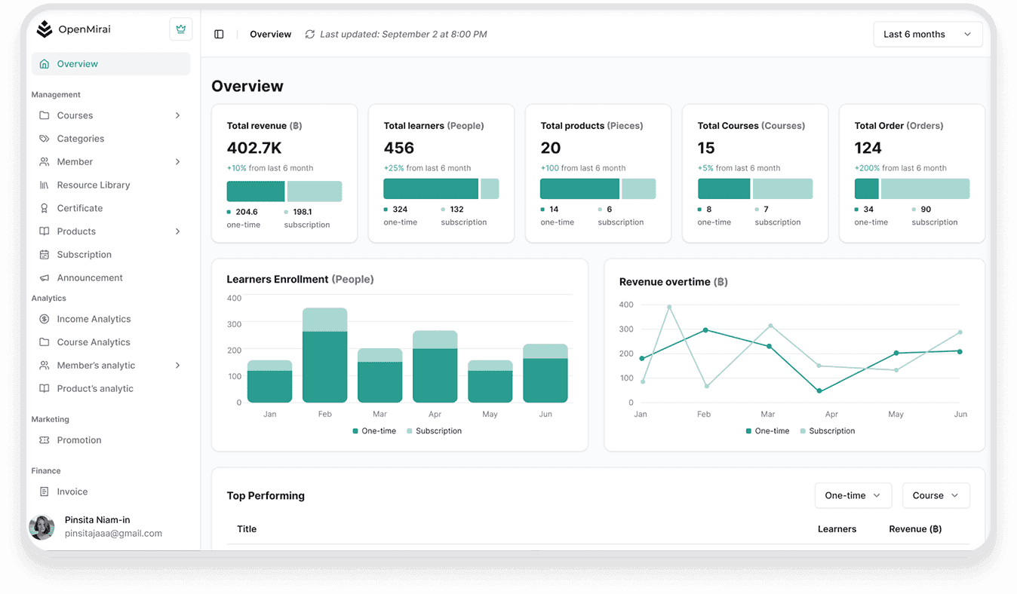1017x594 pixels.
Task: Click the OpenMirai logo icon
Action: click(x=45, y=29)
